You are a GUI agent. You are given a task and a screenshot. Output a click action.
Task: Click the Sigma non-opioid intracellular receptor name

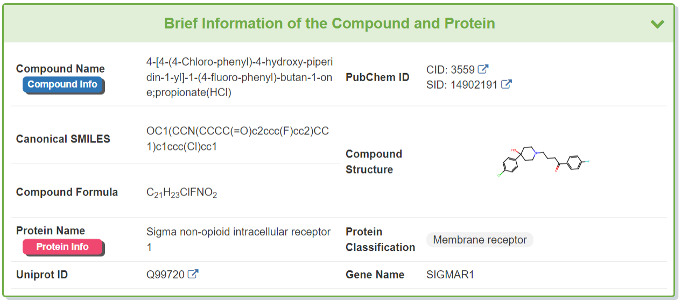pyautogui.click(x=238, y=239)
